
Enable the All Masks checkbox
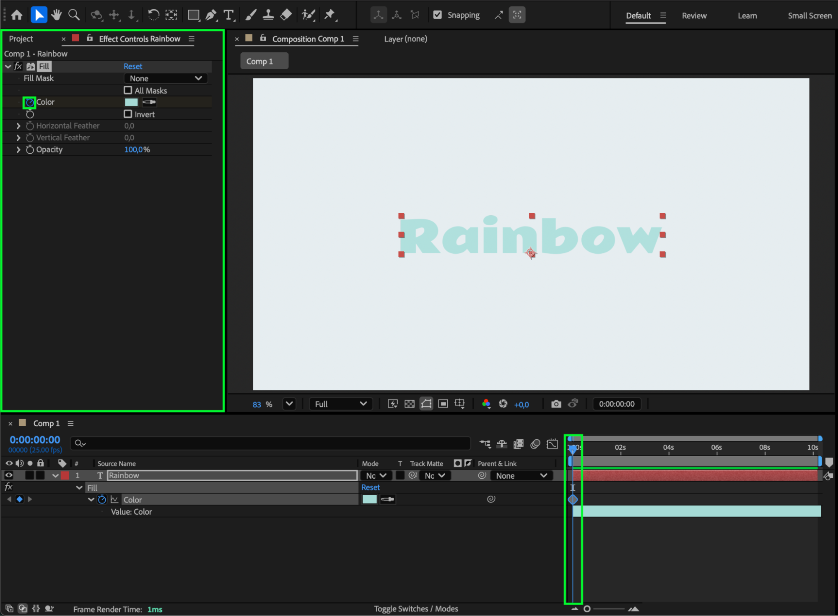point(128,90)
